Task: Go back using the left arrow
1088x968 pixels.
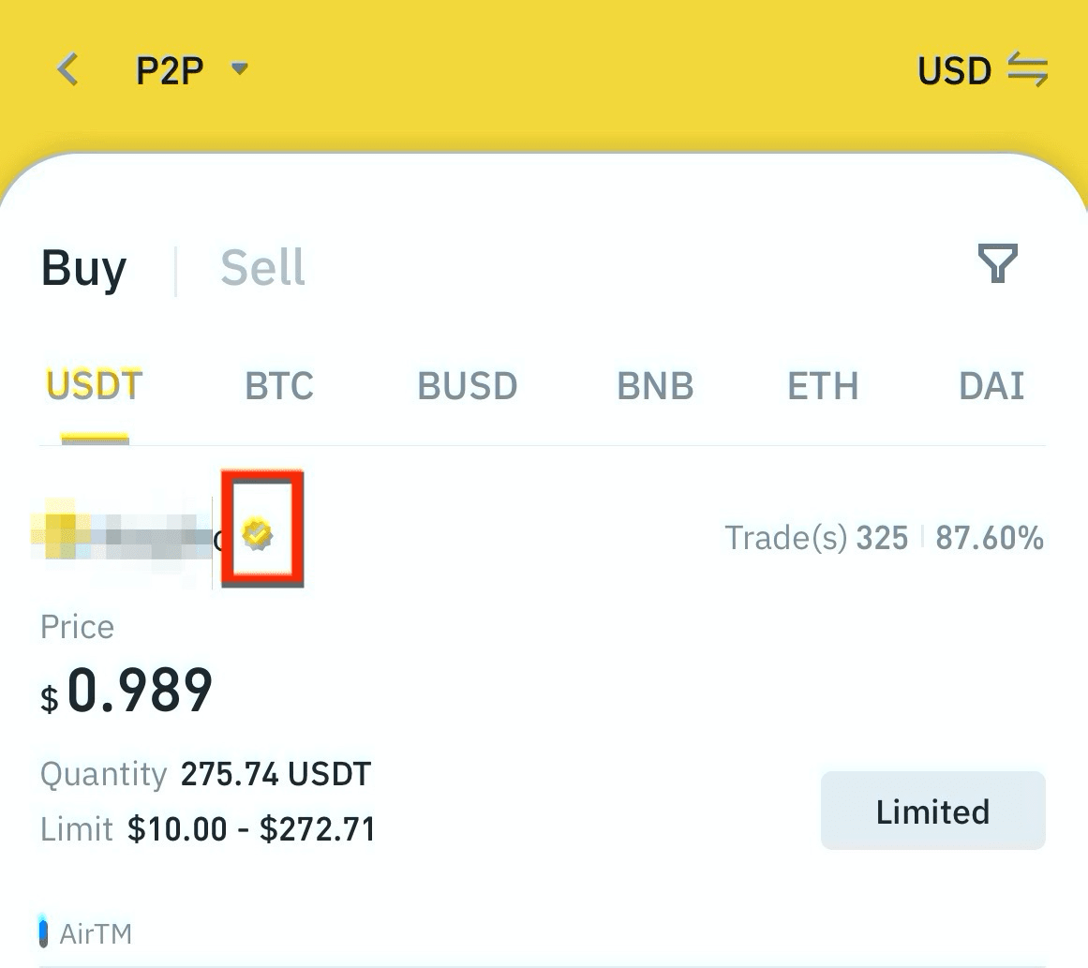Action: click(x=67, y=69)
